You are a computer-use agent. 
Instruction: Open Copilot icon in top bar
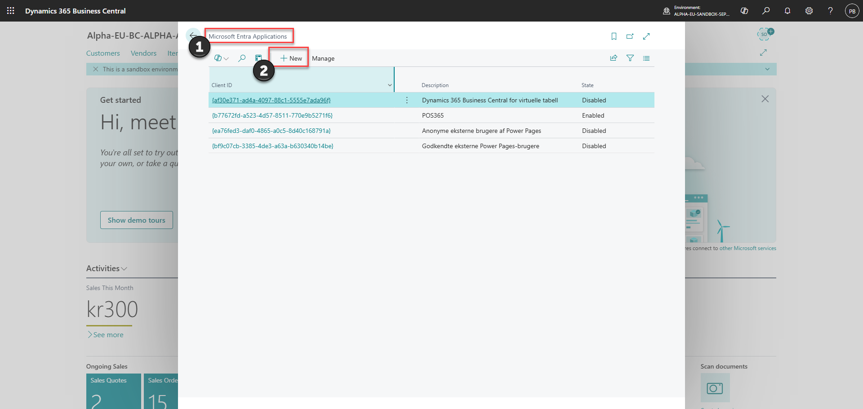pyautogui.click(x=744, y=11)
